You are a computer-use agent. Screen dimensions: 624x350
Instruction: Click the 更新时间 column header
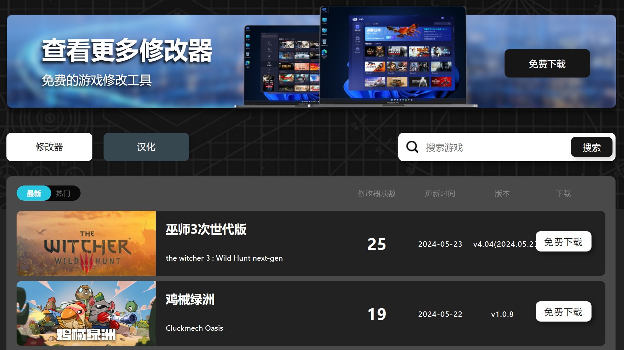tap(440, 194)
